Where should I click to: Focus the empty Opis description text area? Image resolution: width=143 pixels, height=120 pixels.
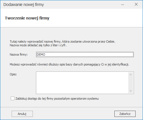tap(82, 83)
